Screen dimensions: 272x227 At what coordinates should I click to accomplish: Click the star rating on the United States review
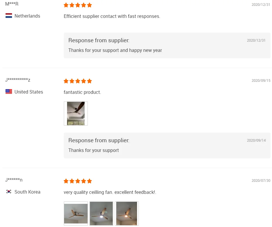coord(78,81)
